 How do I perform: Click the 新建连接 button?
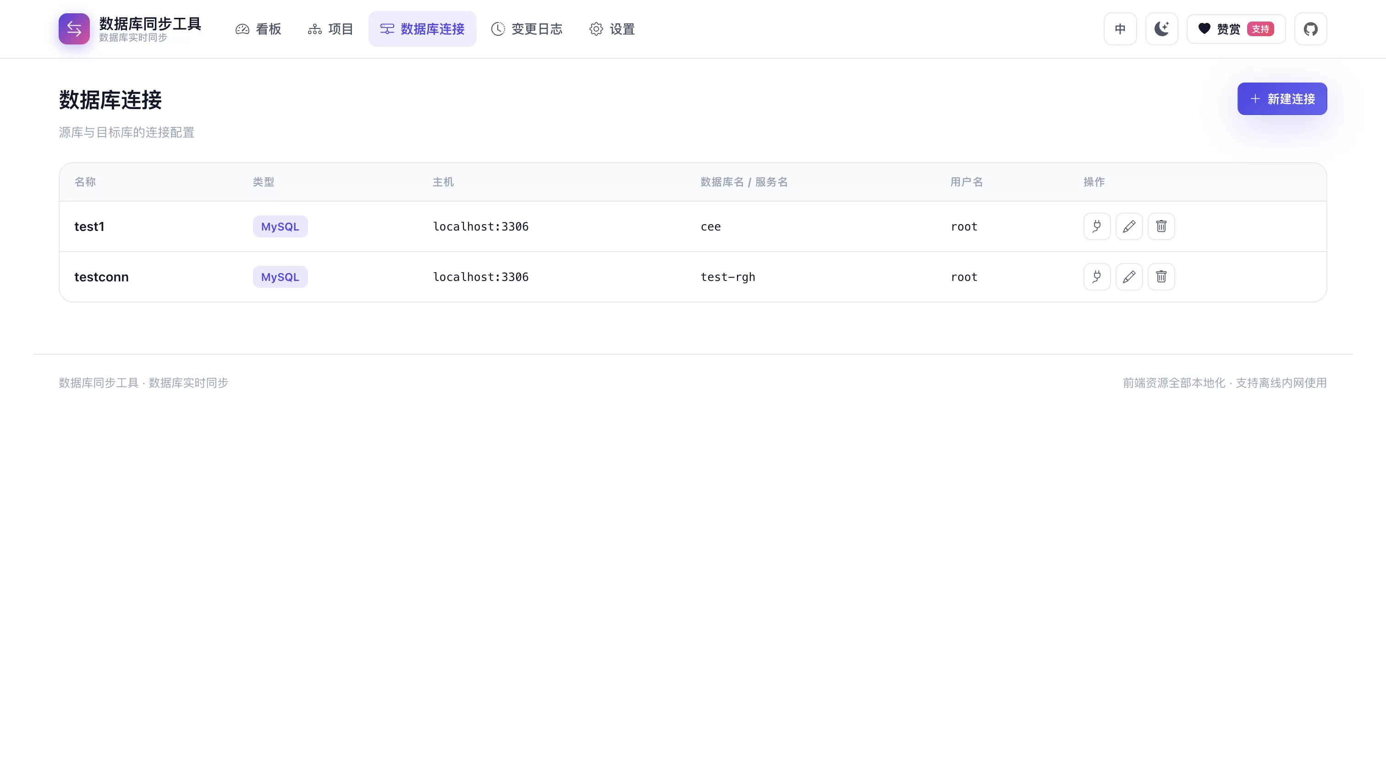(1282, 99)
